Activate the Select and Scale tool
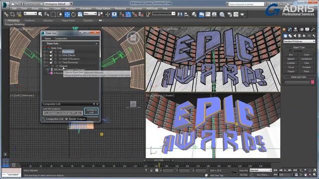The height and width of the screenshot is (179, 319). tap(80, 14)
